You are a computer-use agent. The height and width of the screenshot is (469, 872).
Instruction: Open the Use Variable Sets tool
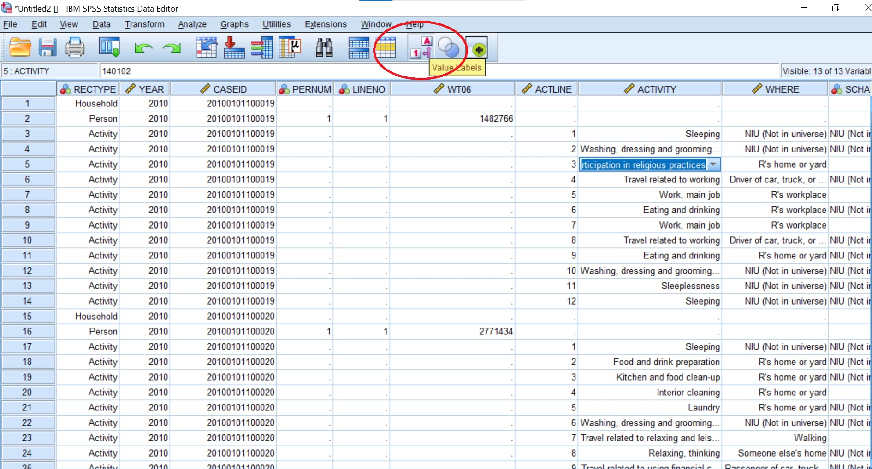coord(450,47)
